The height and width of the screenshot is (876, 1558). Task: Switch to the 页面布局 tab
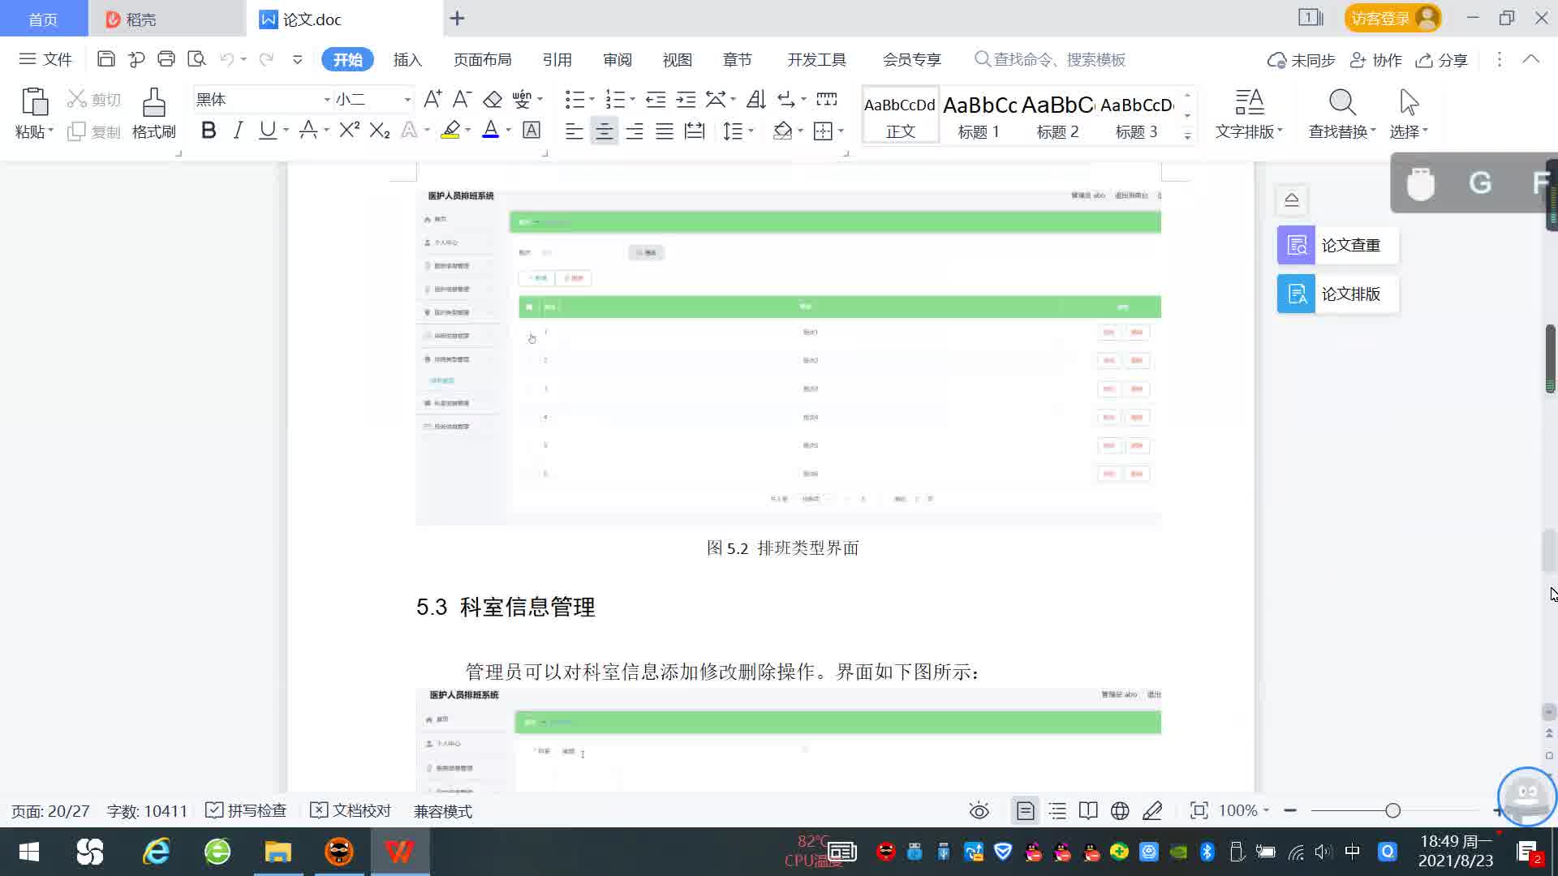482,60
